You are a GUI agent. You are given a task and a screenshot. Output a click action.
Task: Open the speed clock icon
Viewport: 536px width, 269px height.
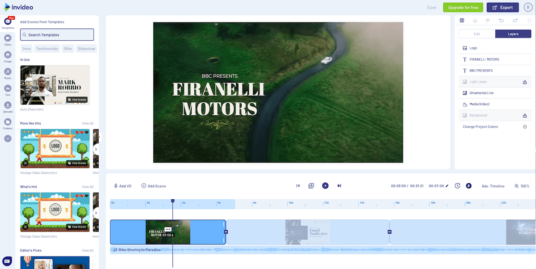(457, 186)
